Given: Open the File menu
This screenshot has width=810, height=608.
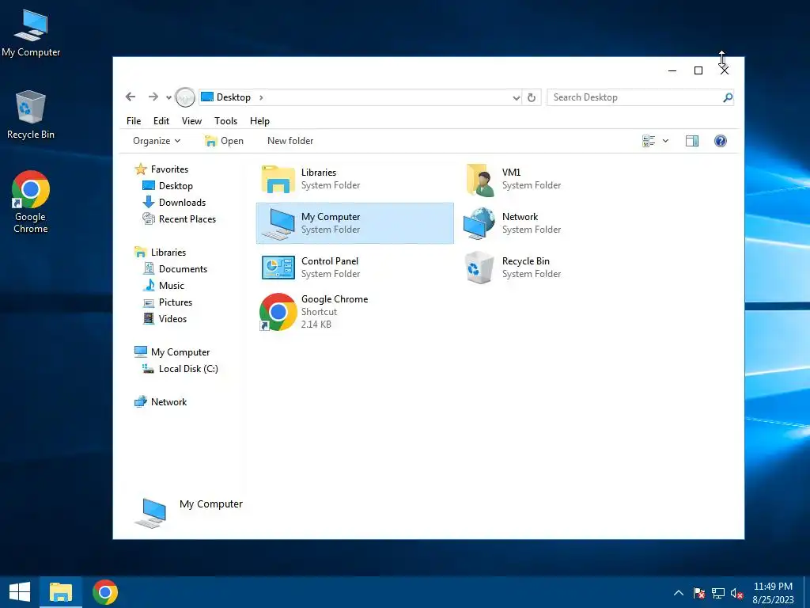Looking at the screenshot, I should point(133,120).
